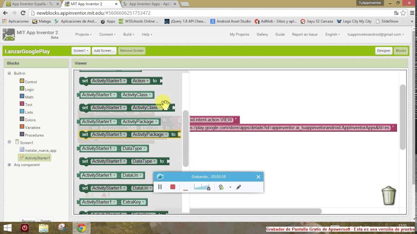Viewport: 417px width, 234px height.
Task: Open Chrome from the taskbar
Action: point(81,228)
